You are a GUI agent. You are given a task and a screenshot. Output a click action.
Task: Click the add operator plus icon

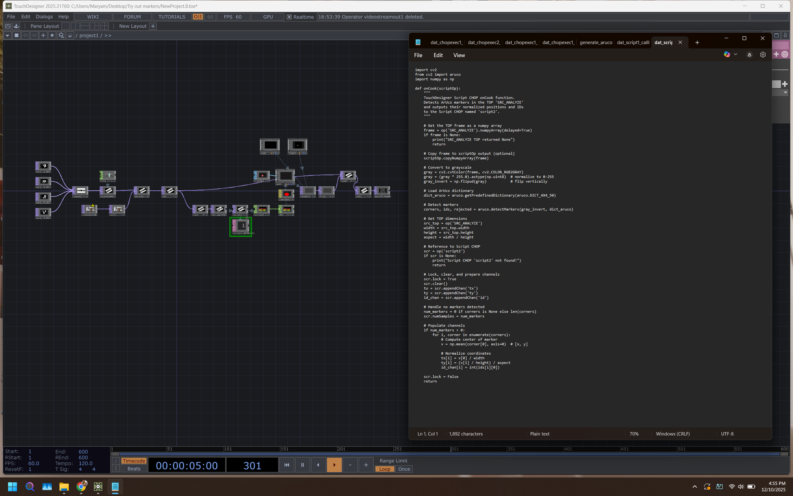[43, 36]
